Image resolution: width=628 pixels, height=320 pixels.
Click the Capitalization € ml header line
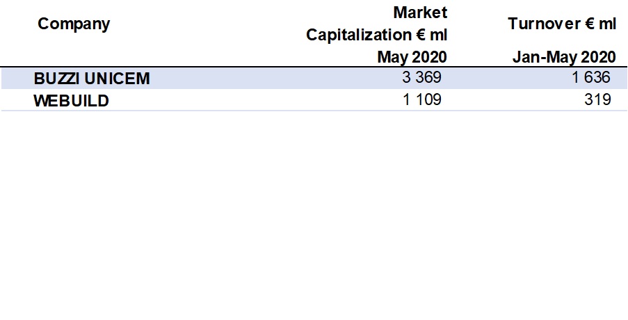(376, 35)
